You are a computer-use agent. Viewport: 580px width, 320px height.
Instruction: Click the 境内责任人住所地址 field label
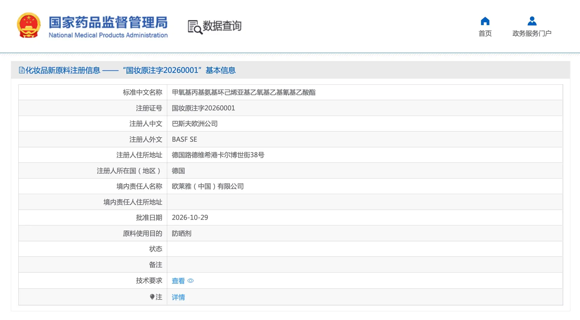tap(132, 202)
